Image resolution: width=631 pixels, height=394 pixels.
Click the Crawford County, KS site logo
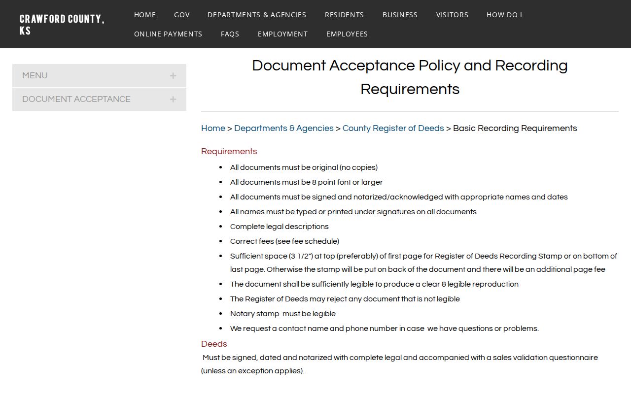click(x=62, y=25)
